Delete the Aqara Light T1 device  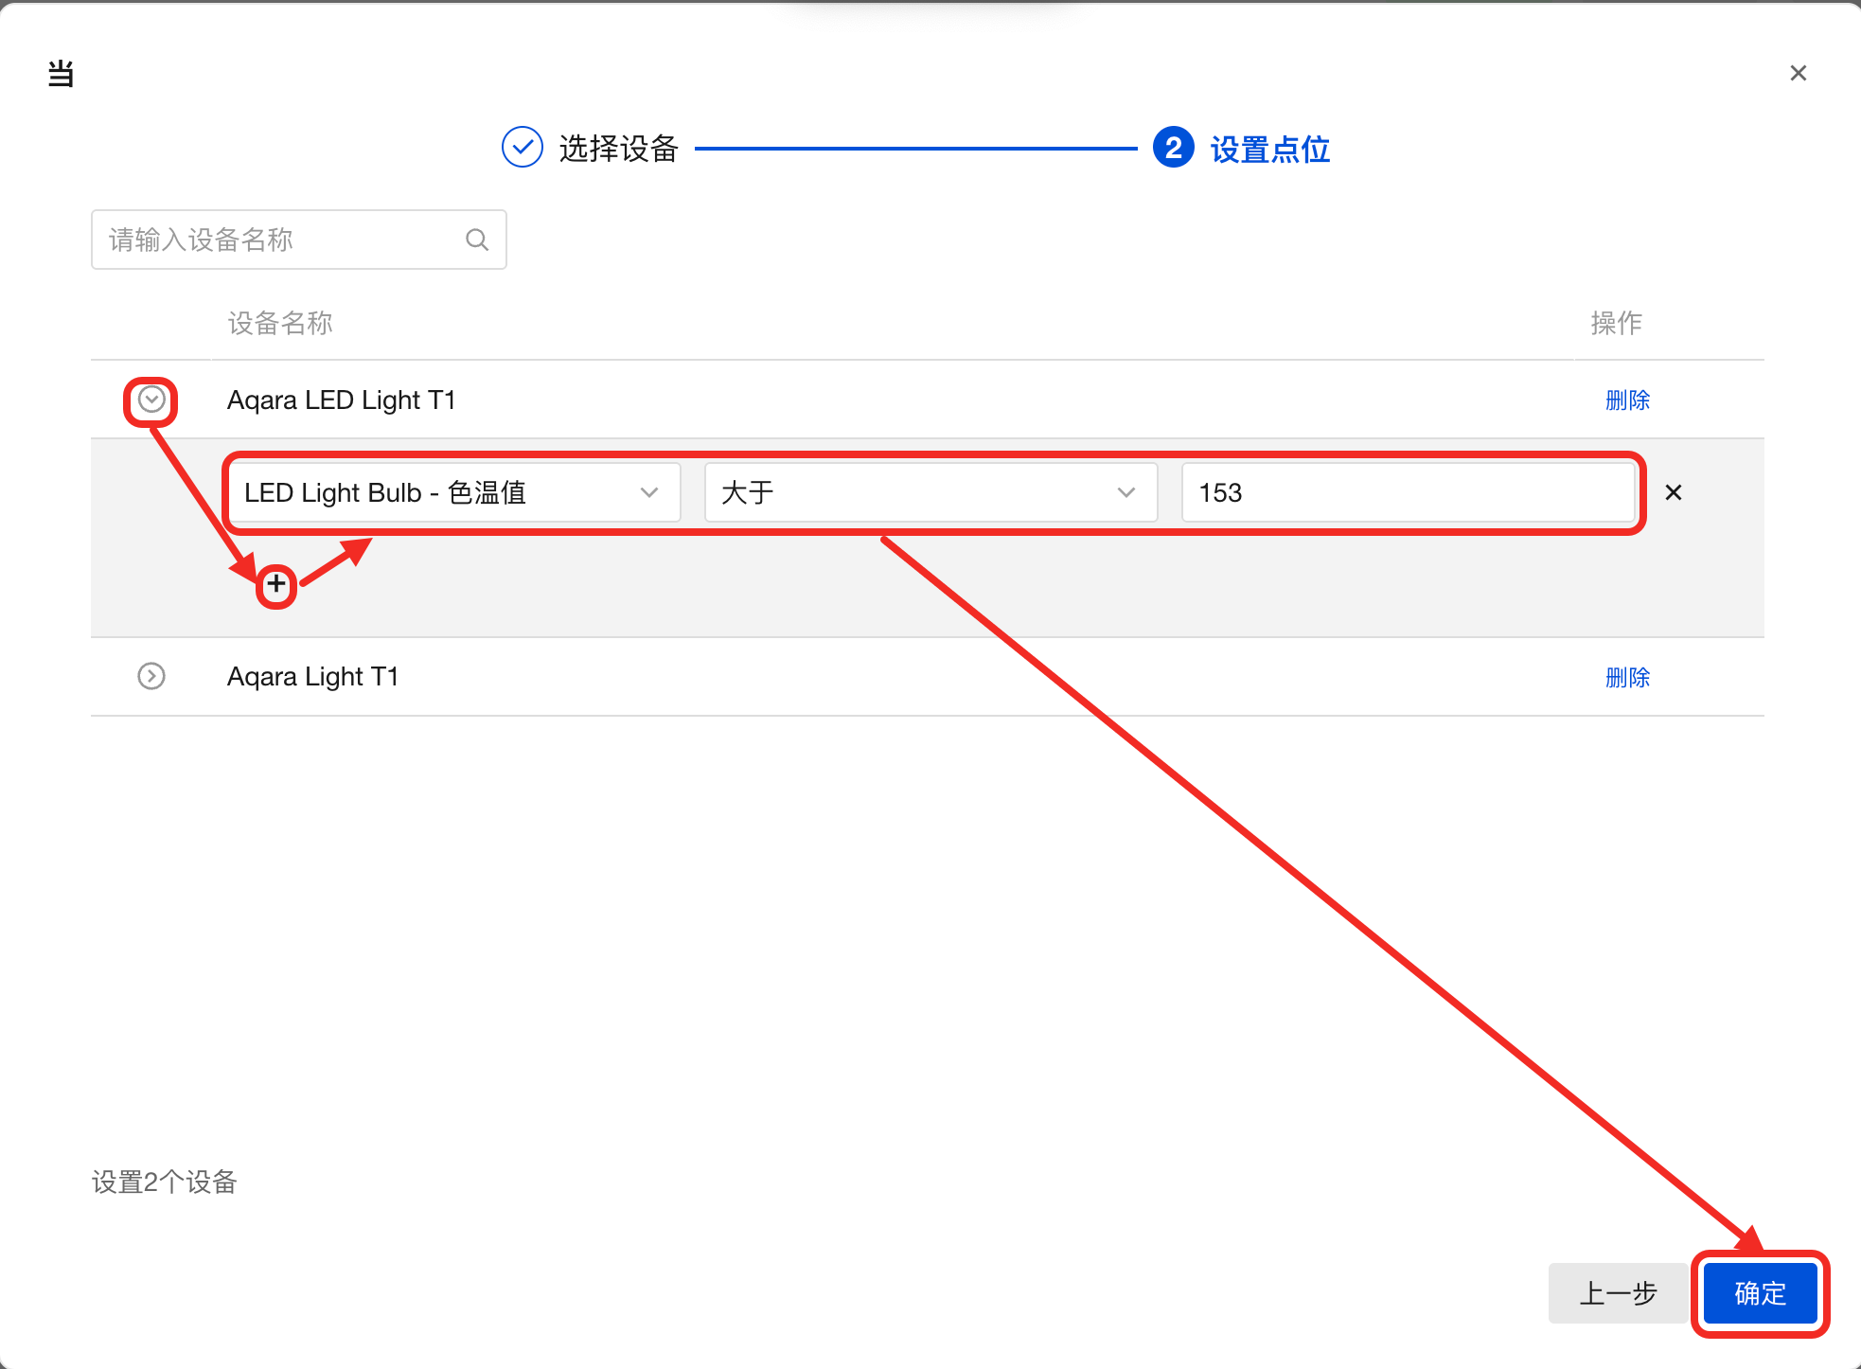click(1627, 677)
